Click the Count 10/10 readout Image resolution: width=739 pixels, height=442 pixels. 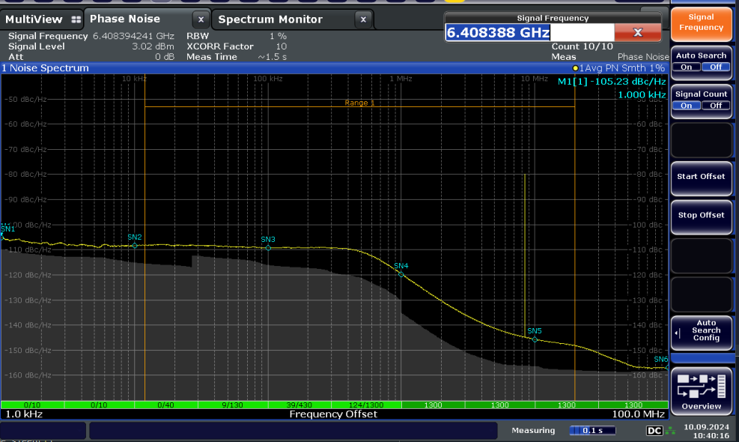tap(582, 46)
